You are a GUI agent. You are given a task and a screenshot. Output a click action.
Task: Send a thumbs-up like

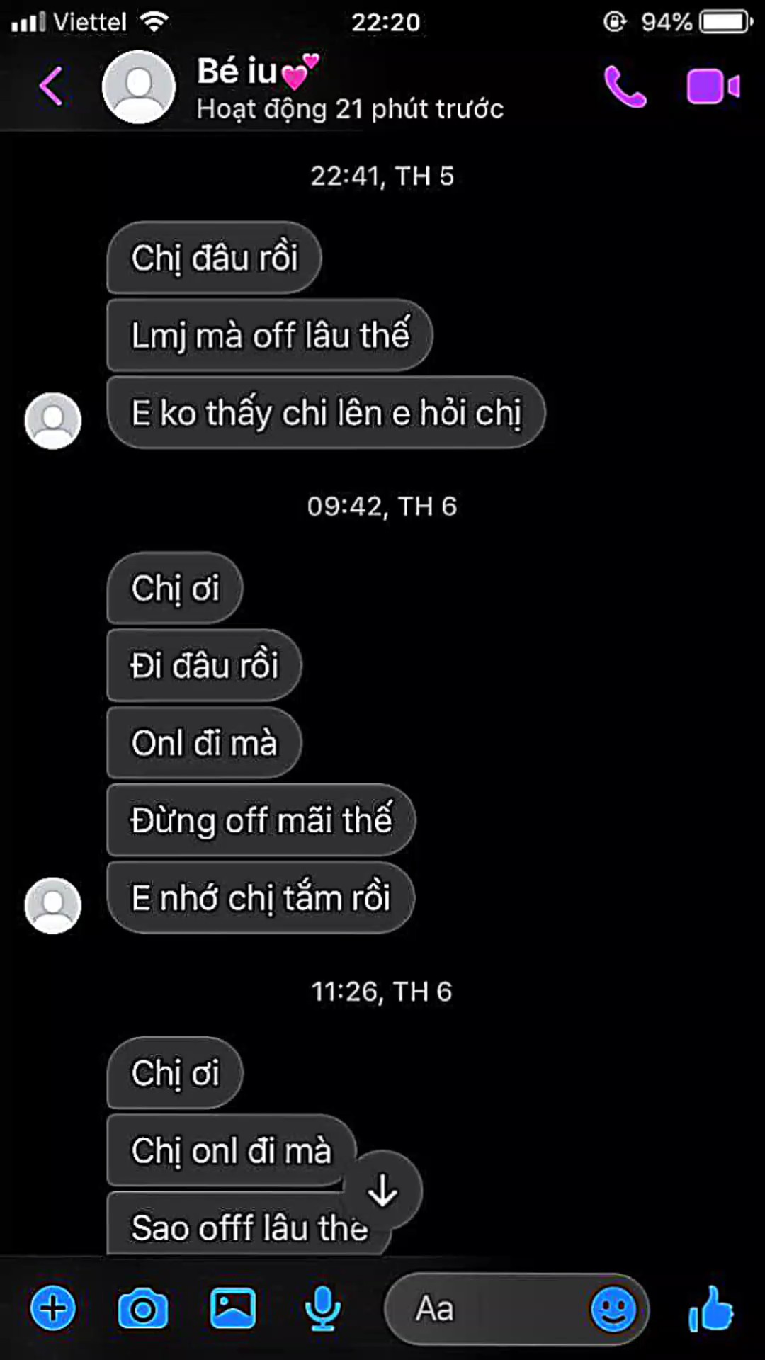pos(711,1309)
